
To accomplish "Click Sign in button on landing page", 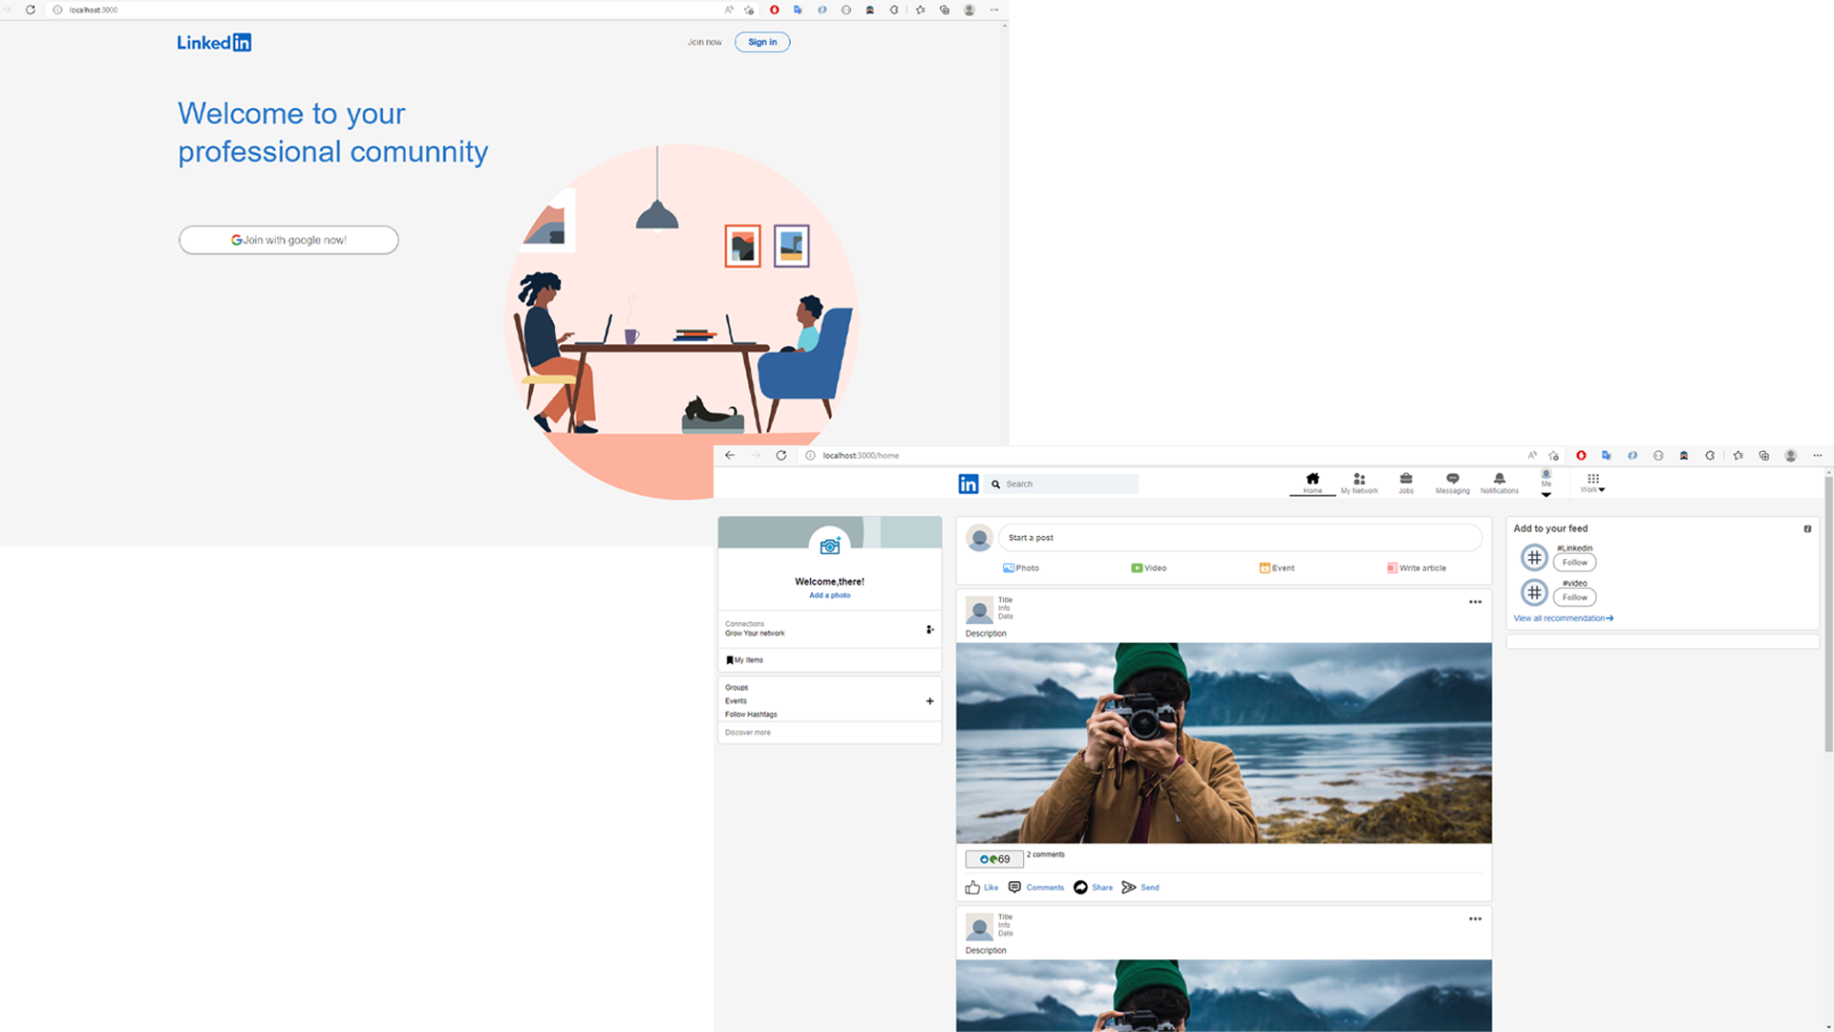I will 761,42.
